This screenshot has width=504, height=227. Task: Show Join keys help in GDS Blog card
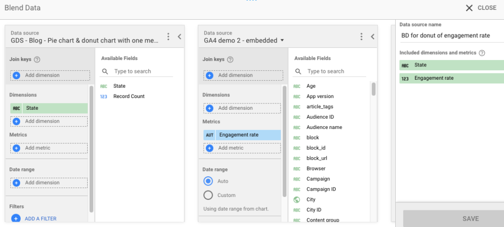tap(37, 60)
